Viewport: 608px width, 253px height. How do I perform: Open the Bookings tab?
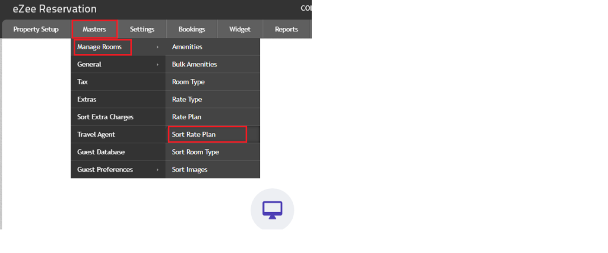click(192, 29)
